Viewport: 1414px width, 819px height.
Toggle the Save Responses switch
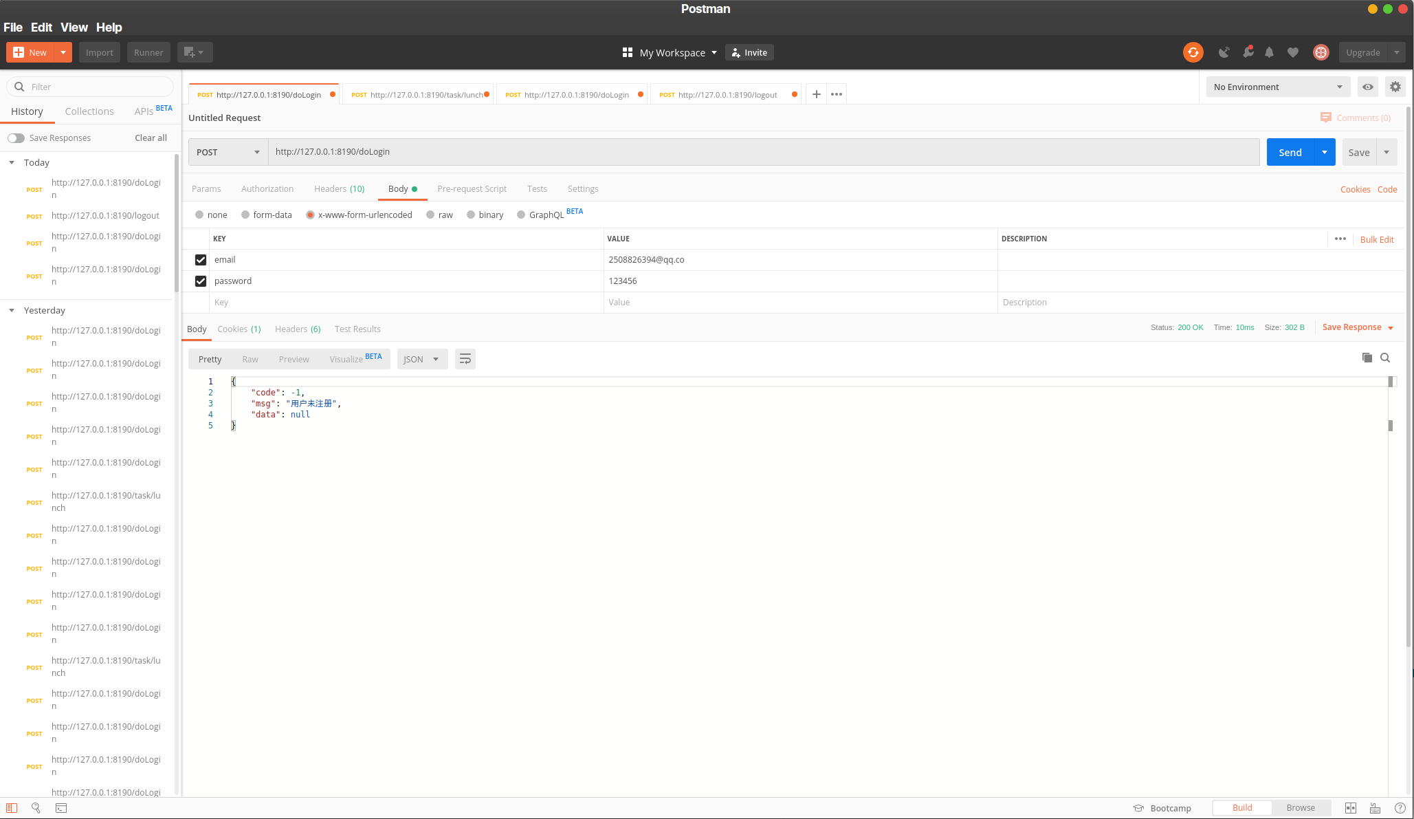16,138
